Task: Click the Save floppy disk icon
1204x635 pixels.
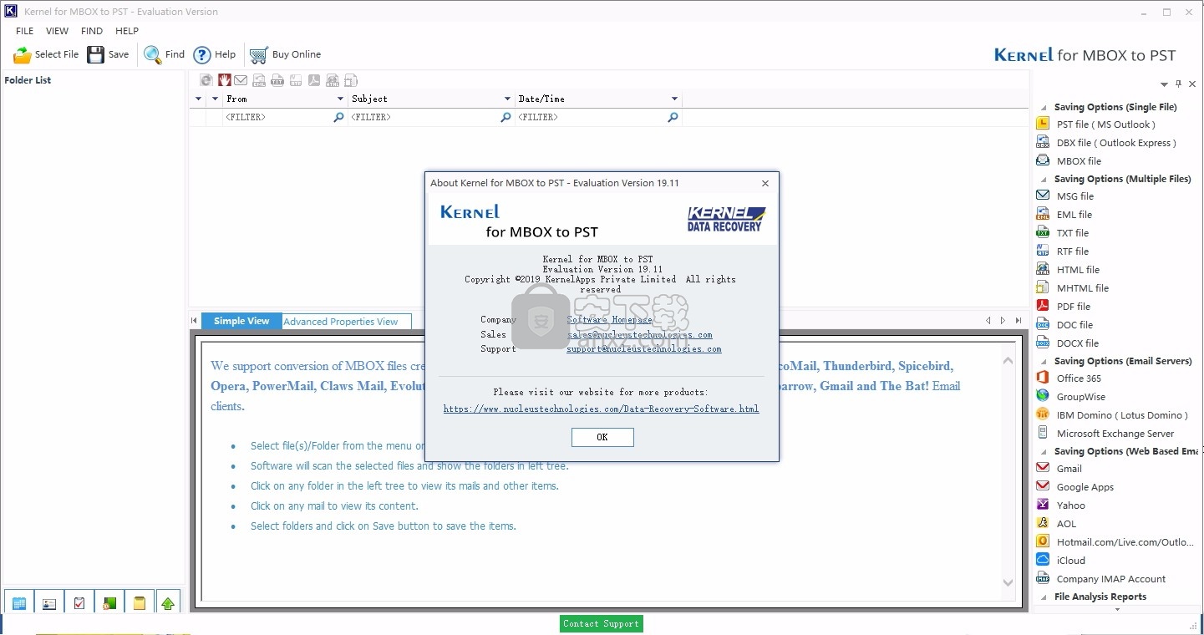Action: pos(96,55)
